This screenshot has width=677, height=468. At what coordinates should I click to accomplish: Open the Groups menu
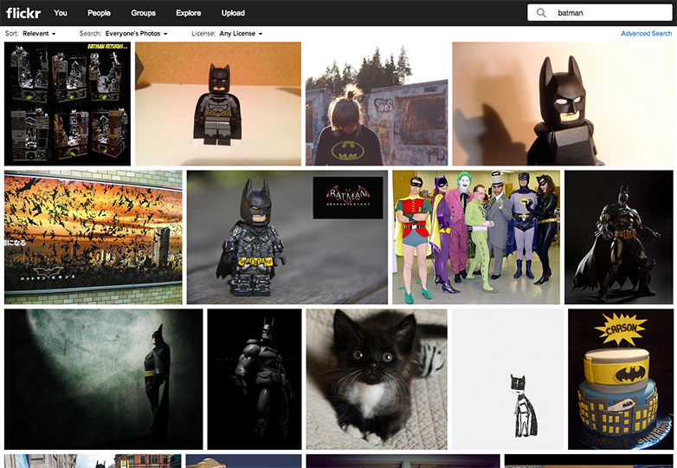click(x=144, y=13)
